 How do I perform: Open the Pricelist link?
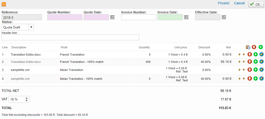(224, 3)
